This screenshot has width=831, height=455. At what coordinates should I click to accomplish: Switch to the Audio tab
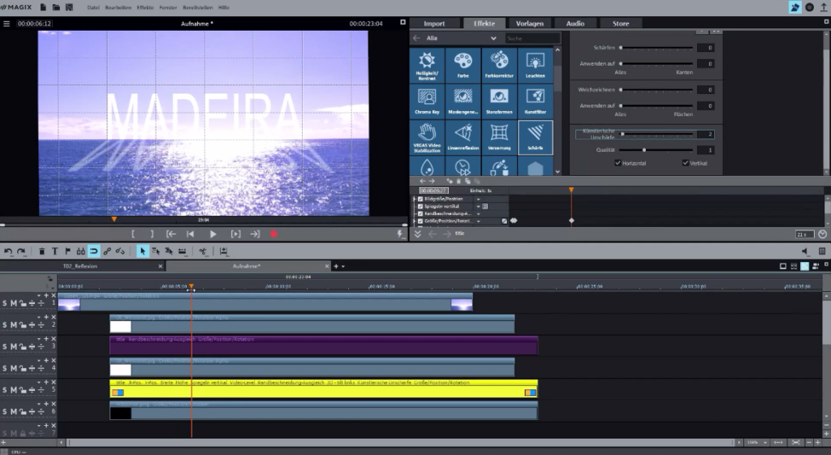click(x=575, y=24)
